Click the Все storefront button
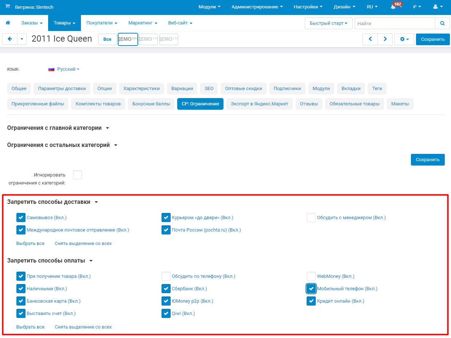The image size is (451, 338). click(x=108, y=39)
